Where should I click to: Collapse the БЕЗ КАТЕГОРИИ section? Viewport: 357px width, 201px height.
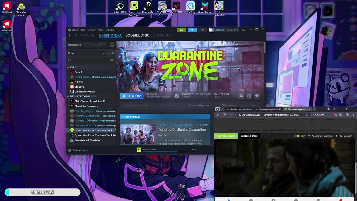tap(68, 96)
